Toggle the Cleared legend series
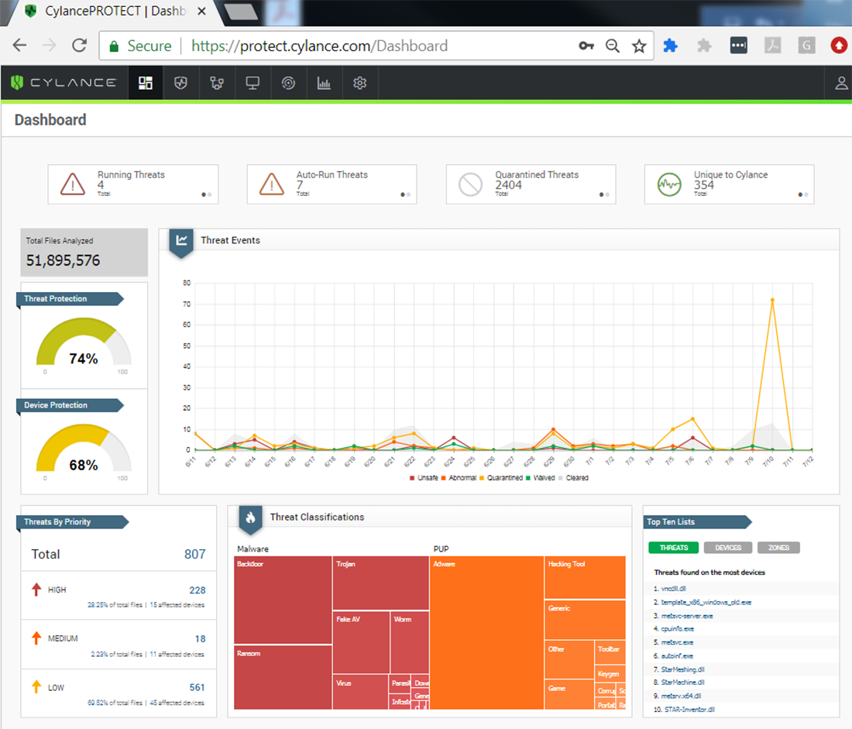The image size is (852, 729). pyautogui.click(x=573, y=478)
